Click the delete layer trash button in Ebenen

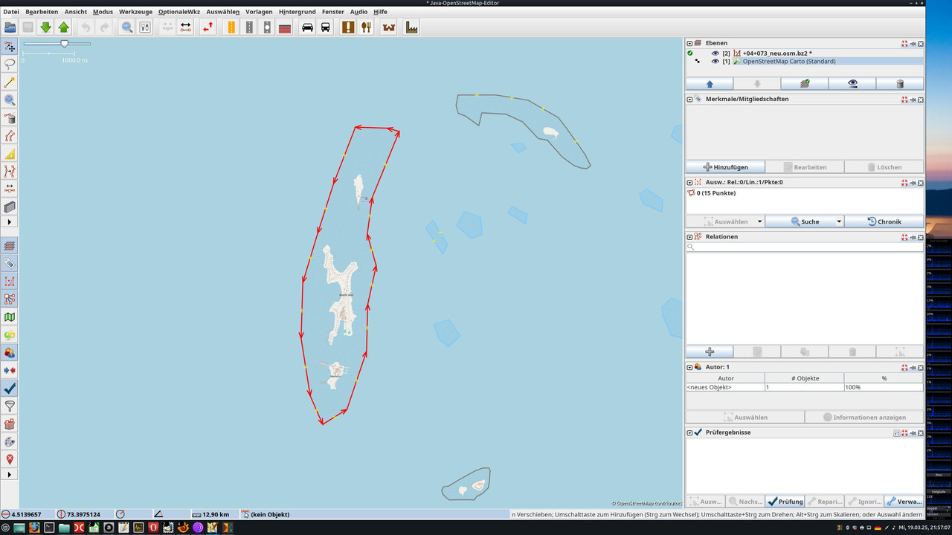coord(900,84)
